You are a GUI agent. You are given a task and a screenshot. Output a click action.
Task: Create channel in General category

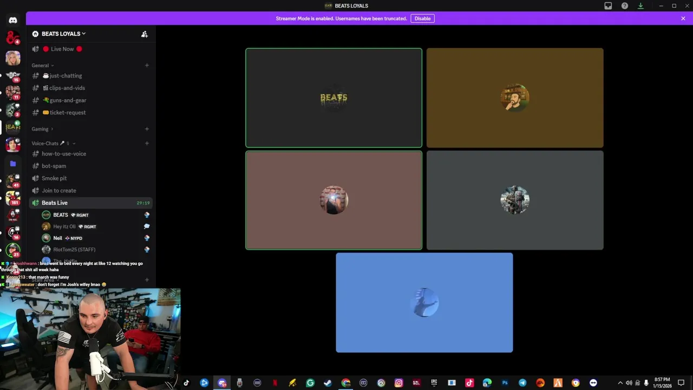click(x=147, y=66)
